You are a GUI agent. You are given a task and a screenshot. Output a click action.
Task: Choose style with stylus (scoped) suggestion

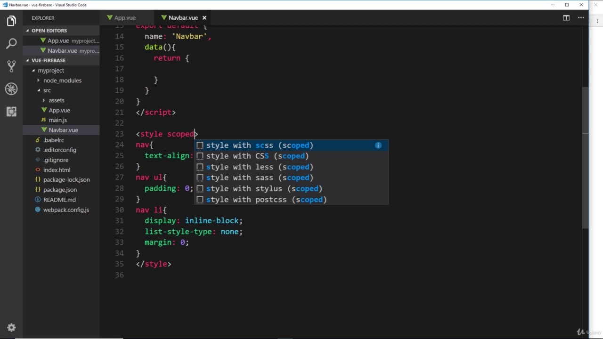pos(292,189)
